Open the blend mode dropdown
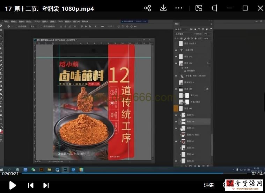The width and height of the screenshot is (265, 193). coord(184,34)
